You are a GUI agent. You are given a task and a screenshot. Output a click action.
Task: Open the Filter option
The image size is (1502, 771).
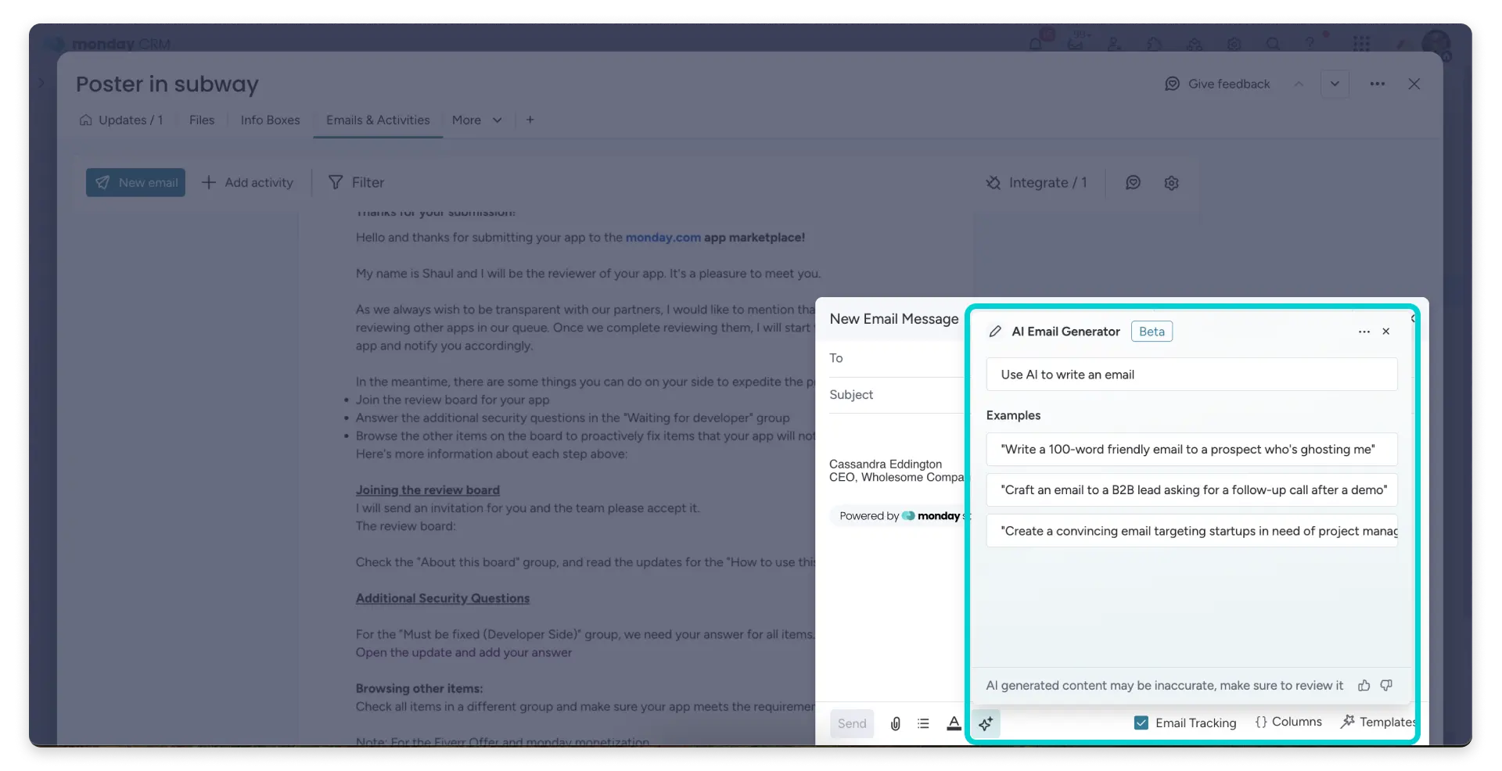(x=356, y=182)
